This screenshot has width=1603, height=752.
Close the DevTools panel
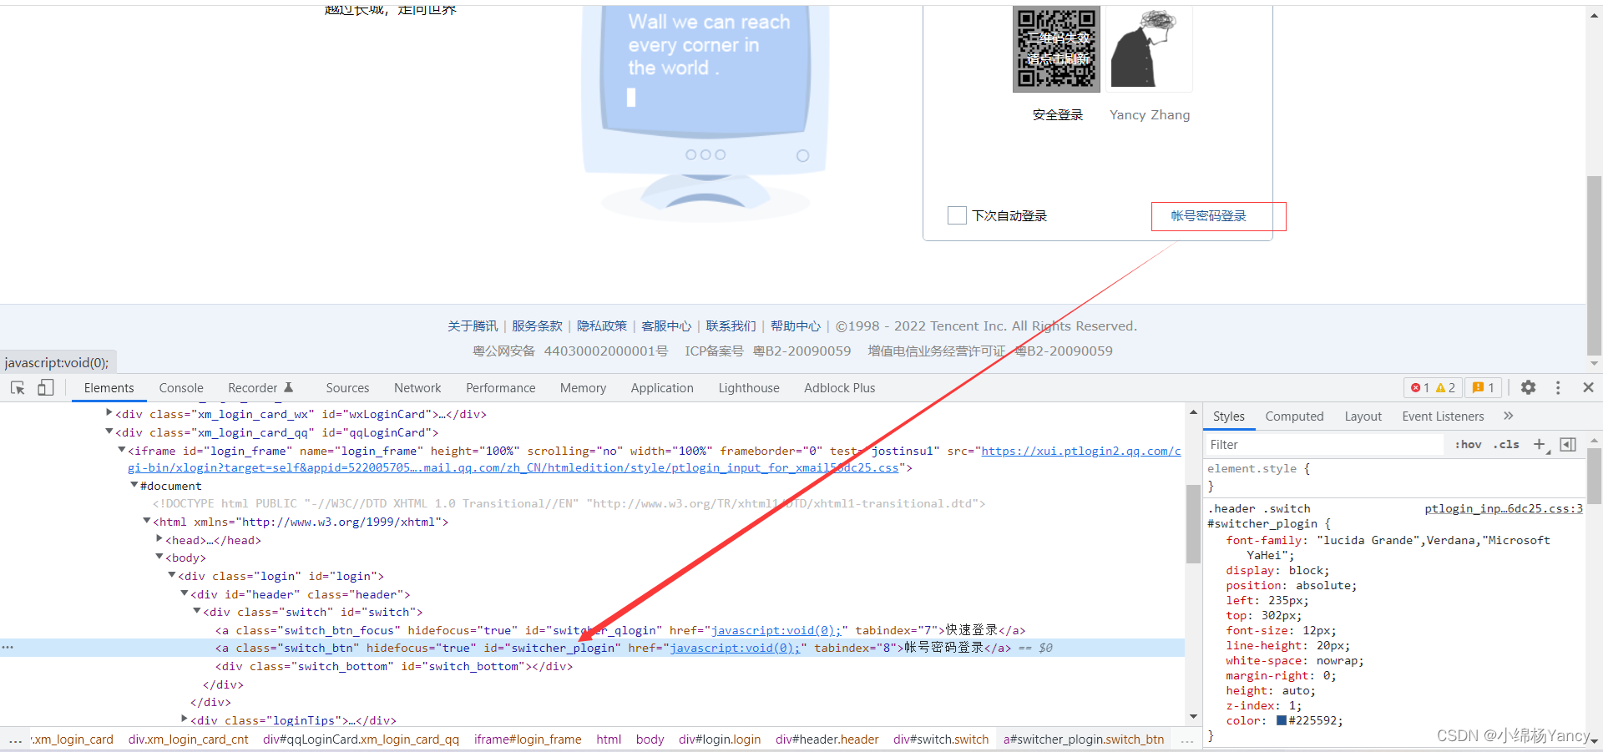(1588, 387)
